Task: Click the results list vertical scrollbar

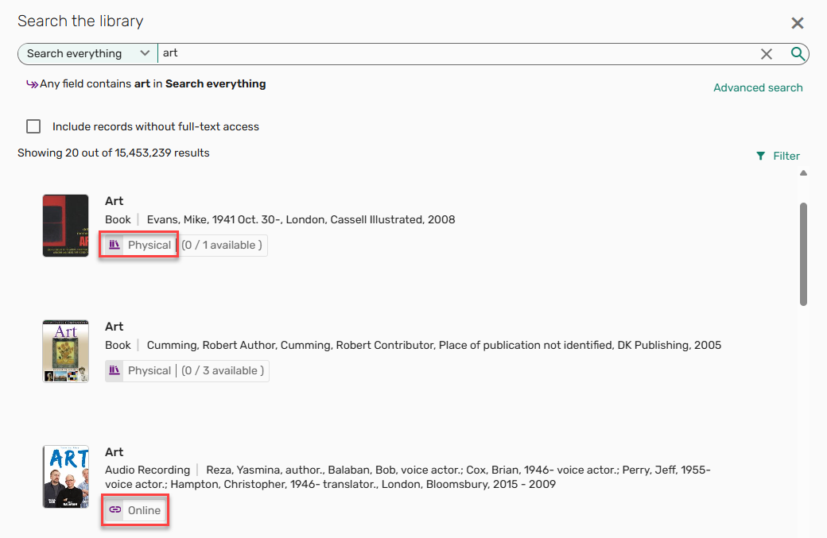Action: point(803,254)
